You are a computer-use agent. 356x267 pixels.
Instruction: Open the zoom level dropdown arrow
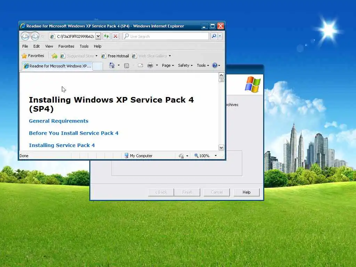click(x=216, y=156)
